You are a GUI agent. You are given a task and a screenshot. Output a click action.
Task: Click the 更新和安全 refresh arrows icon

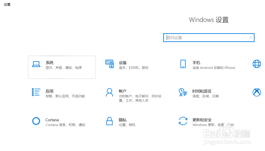point(183,121)
